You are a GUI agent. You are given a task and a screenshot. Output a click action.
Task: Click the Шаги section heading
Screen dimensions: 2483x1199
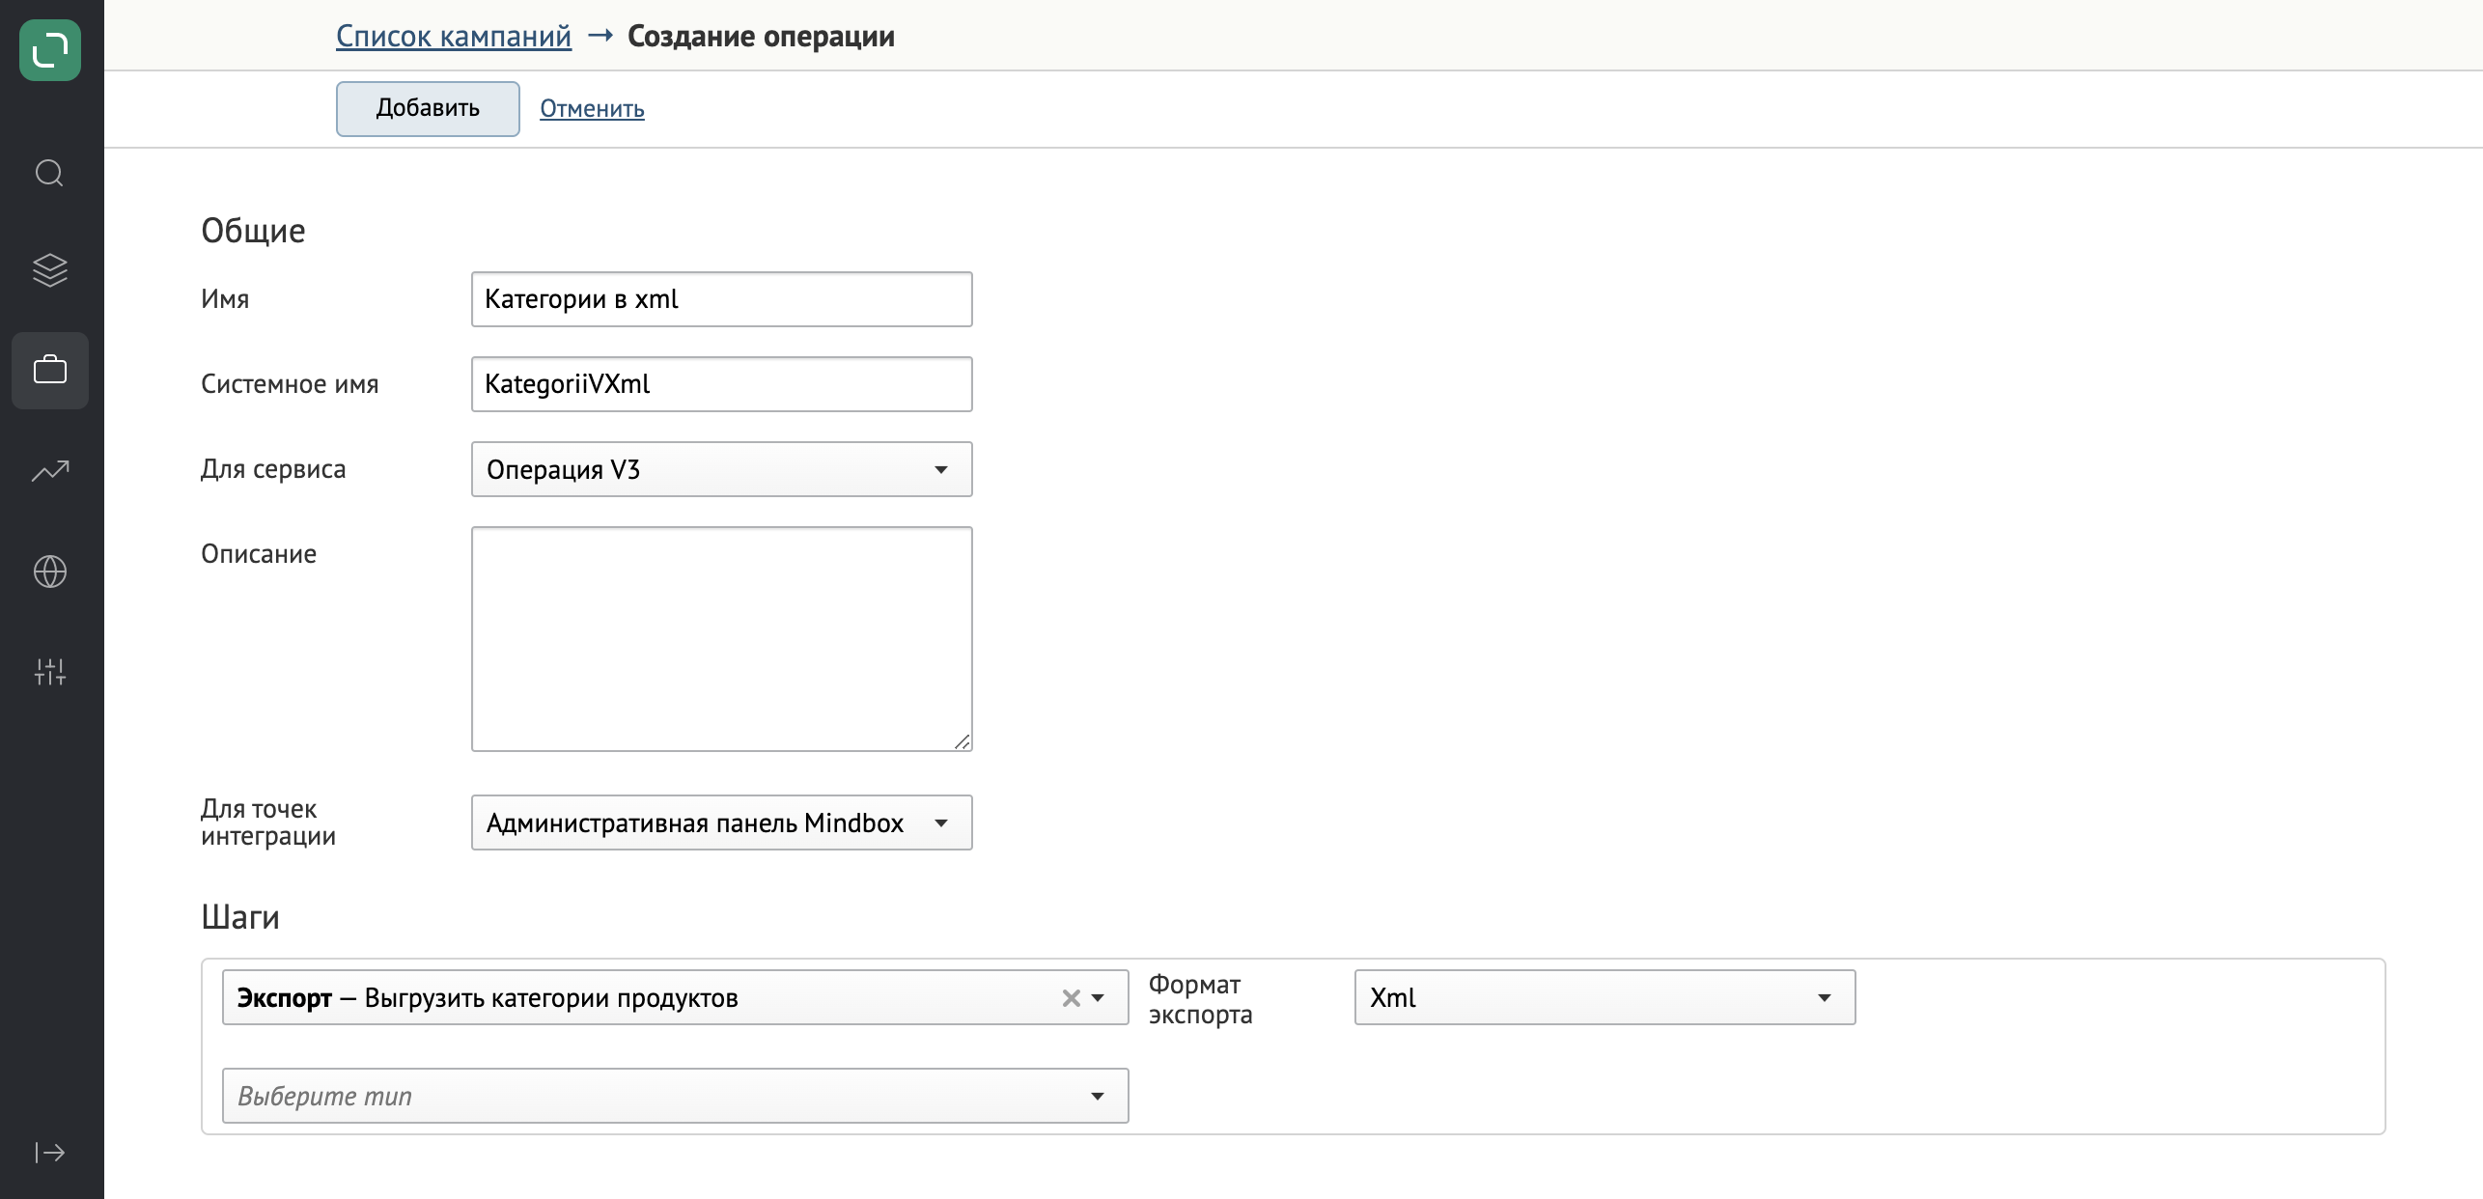[240, 917]
